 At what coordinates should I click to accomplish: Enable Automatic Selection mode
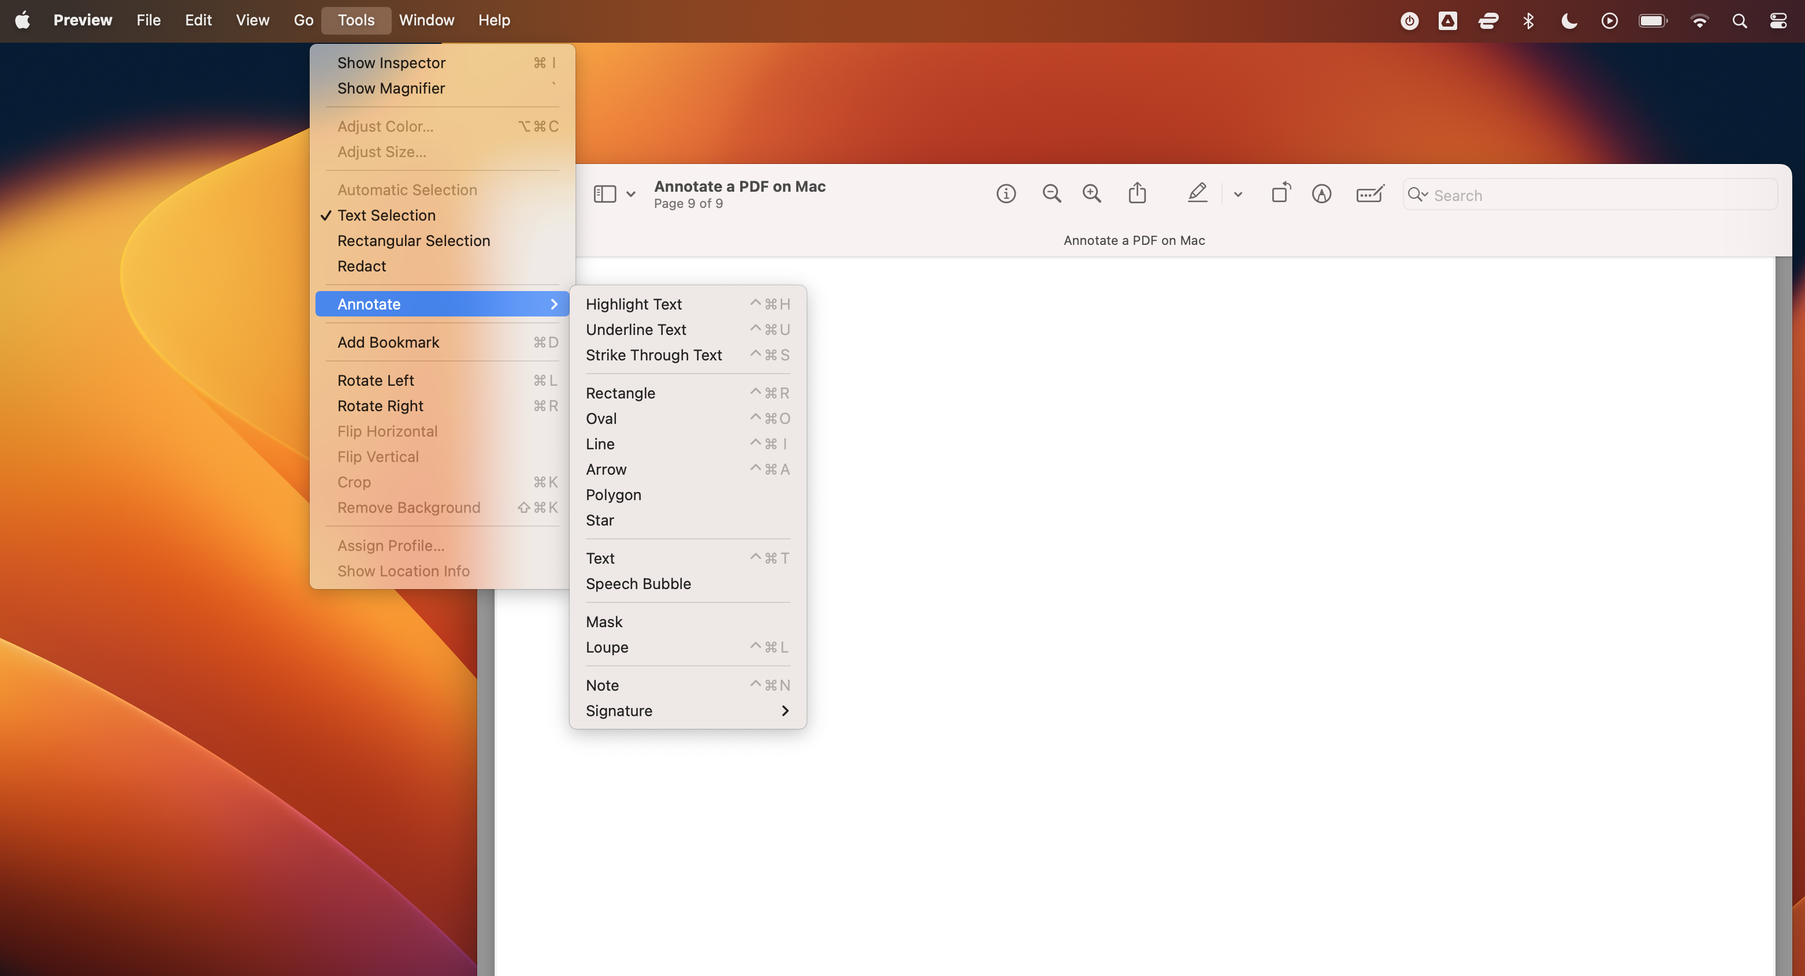407,189
